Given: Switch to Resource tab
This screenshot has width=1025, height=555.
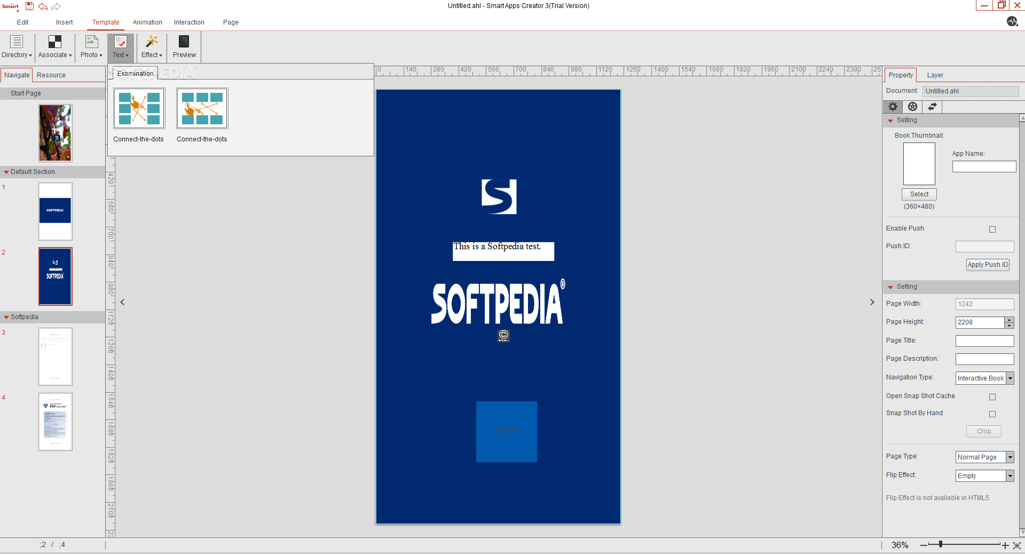Looking at the screenshot, I should (x=51, y=75).
